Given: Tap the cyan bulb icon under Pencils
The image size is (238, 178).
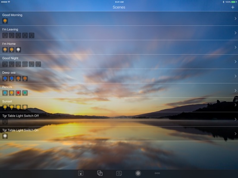Looking at the screenshot, I should point(5,93).
